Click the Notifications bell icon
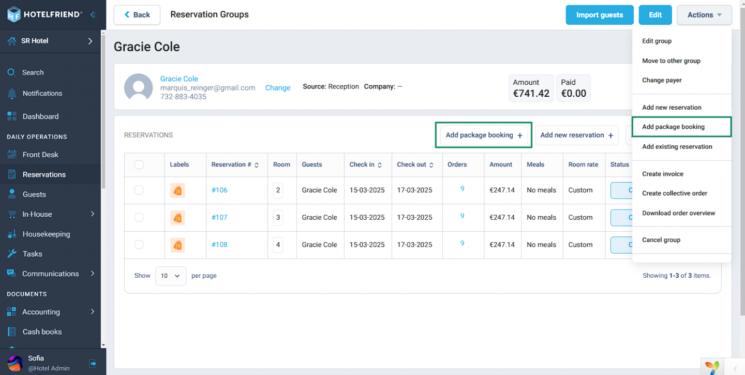The height and width of the screenshot is (375, 745). pos(12,94)
